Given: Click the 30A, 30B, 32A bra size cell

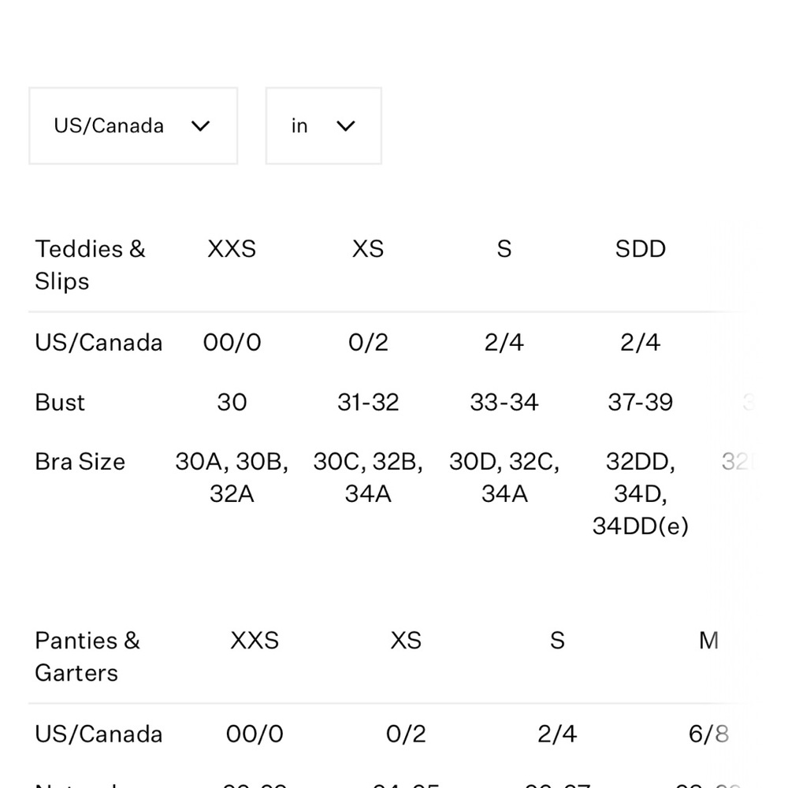Looking at the screenshot, I should [x=232, y=478].
